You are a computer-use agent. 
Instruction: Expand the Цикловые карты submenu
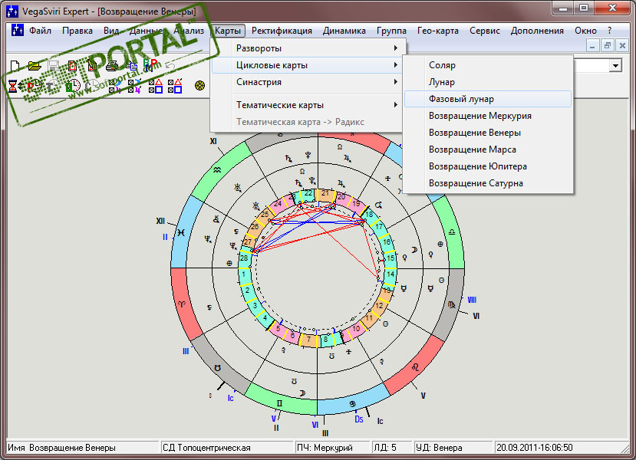(x=308, y=65)
